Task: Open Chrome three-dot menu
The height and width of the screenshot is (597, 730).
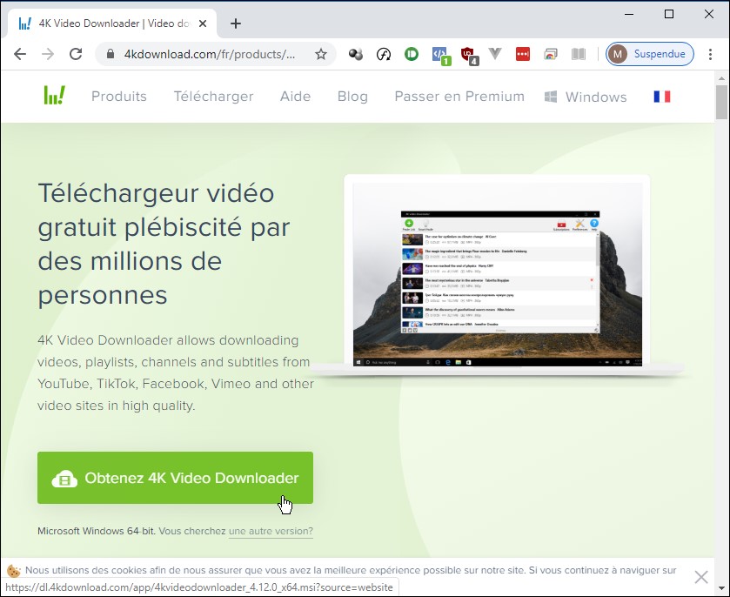Action: point(710,54)
